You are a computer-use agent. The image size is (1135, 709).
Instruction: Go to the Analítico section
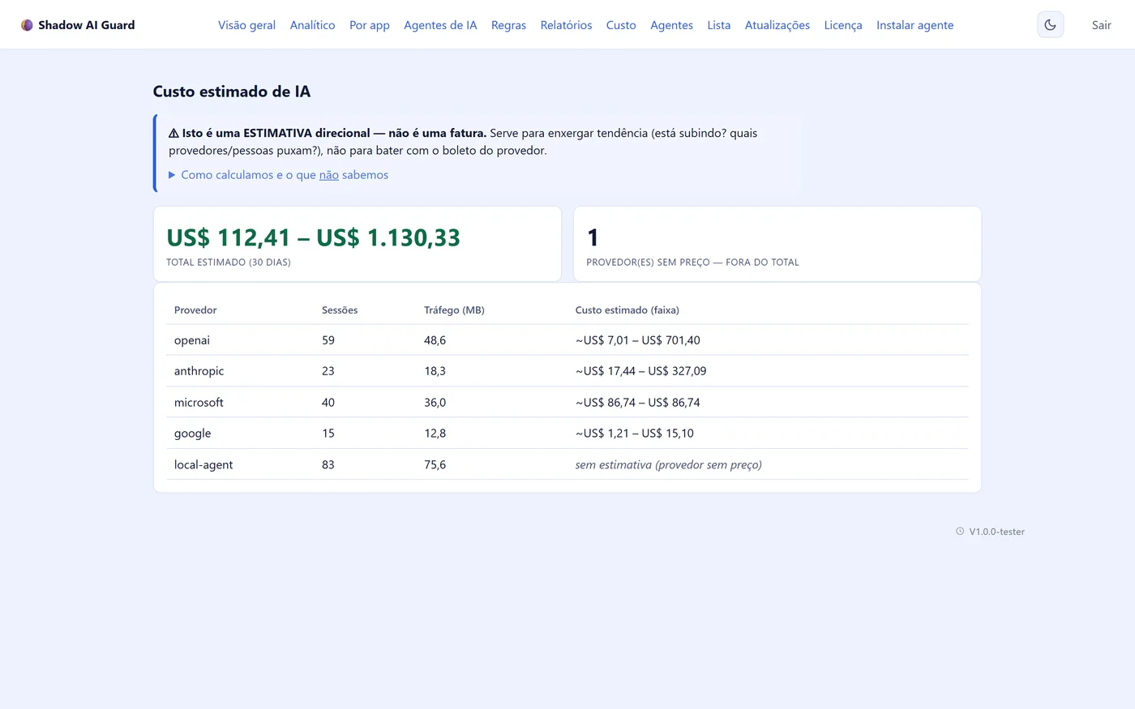pos(312,25)
